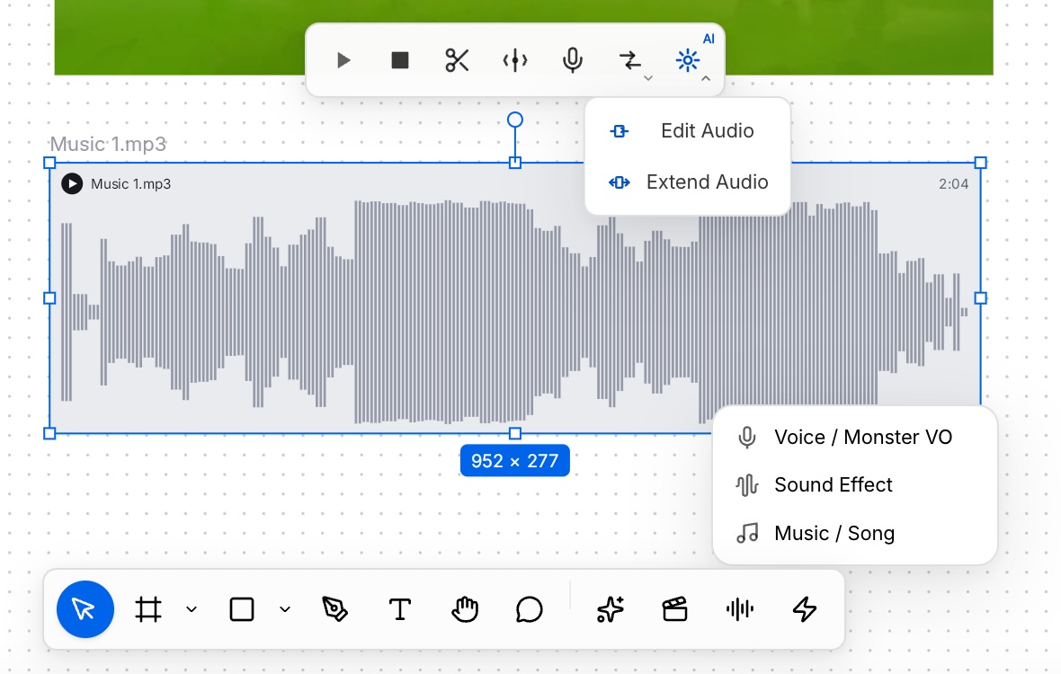The width and height of the screenshot is (1061, 674).
Task: Select the Pen tool
Action: [x=334, y=609]
